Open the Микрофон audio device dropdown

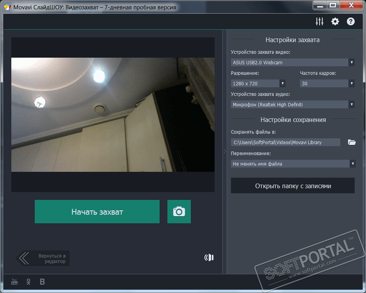click(293, 105)
